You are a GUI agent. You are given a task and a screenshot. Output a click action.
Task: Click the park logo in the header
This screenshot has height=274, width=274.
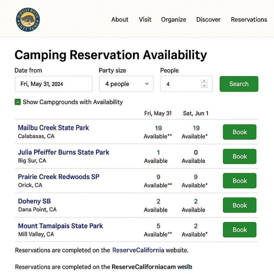[28, 20]
